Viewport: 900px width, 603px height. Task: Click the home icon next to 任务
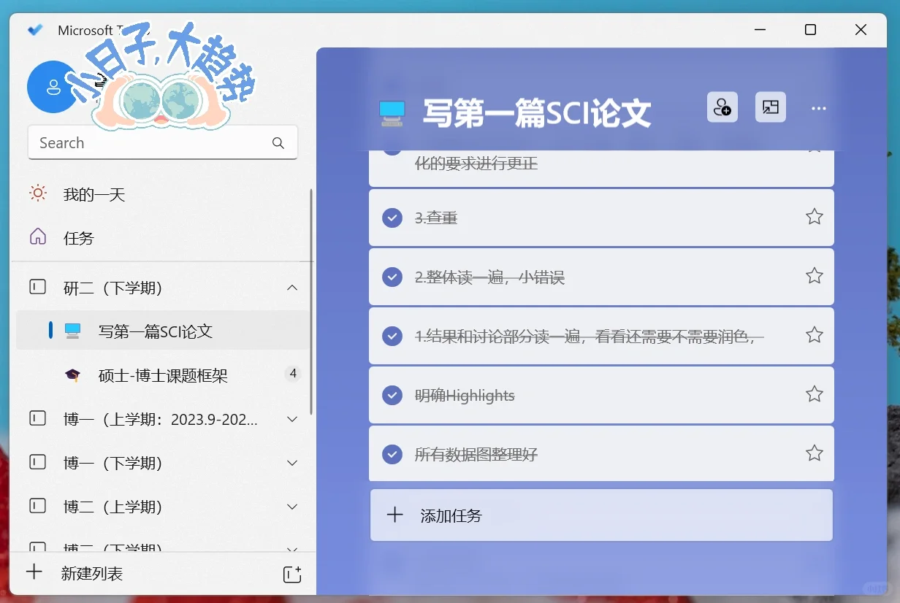pos(37,237)
